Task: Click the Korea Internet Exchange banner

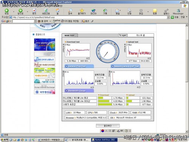Action: [x=45, y=86]
